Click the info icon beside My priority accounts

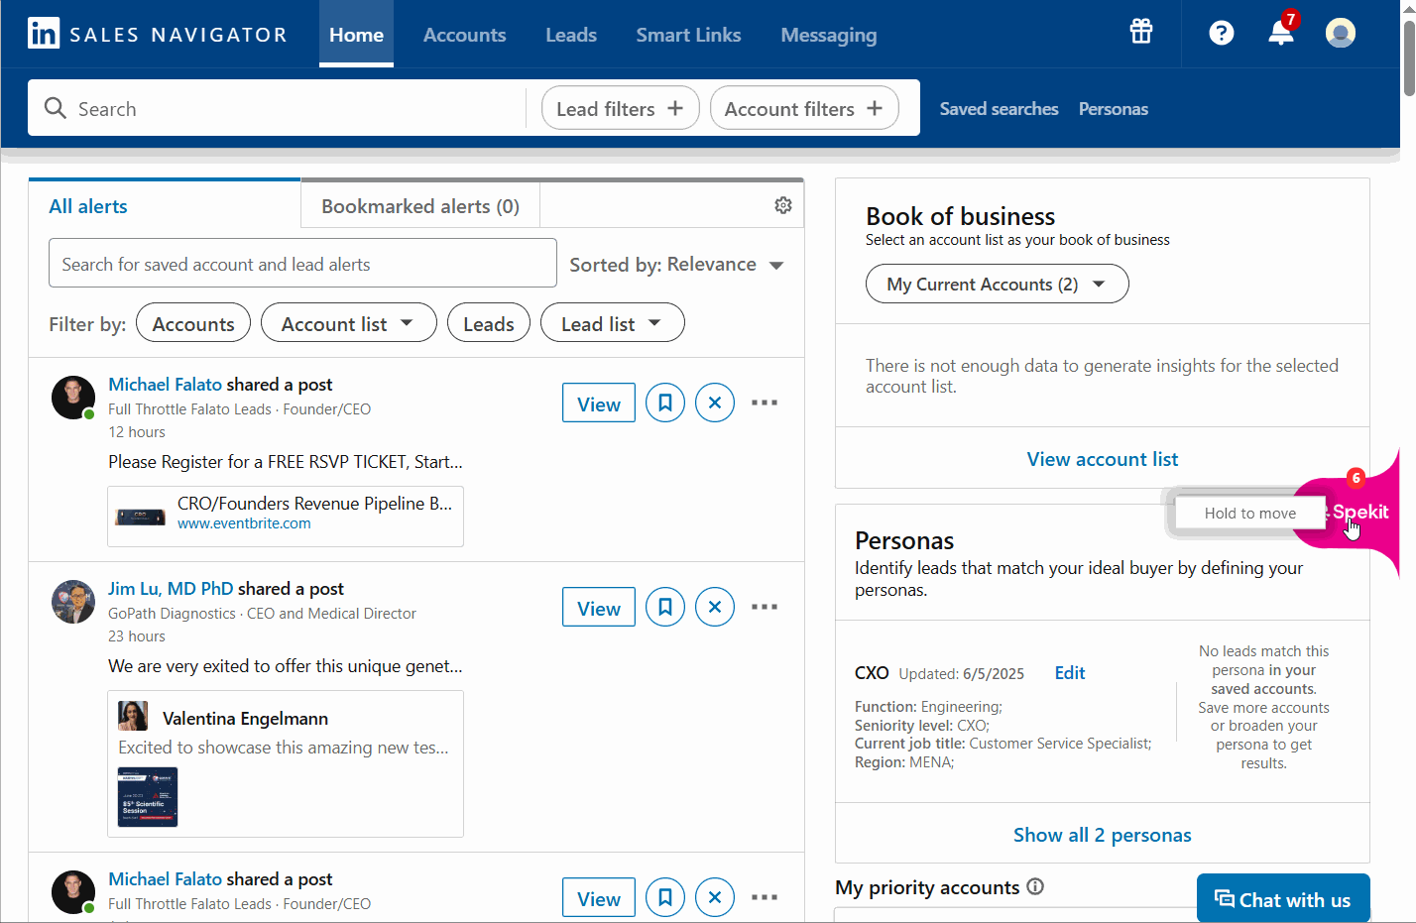1035,886
